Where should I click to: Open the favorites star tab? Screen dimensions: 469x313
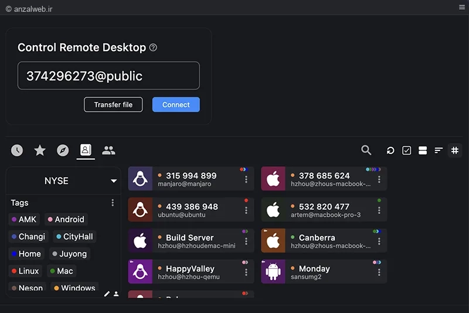pyautogui.click(x=40, y=150)
